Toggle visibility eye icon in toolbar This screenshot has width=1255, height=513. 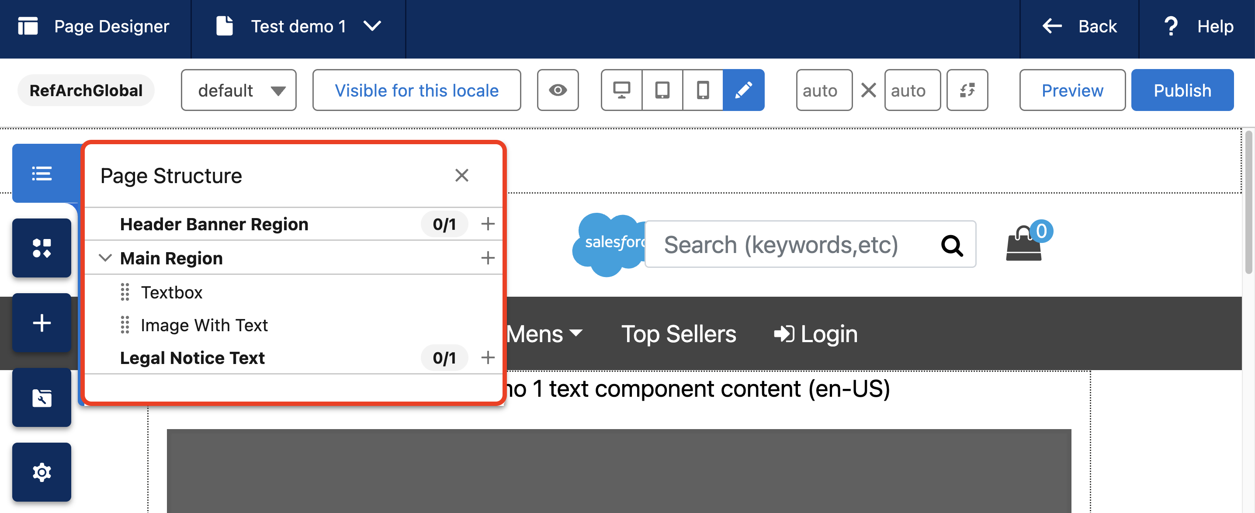tap(558, 90)
